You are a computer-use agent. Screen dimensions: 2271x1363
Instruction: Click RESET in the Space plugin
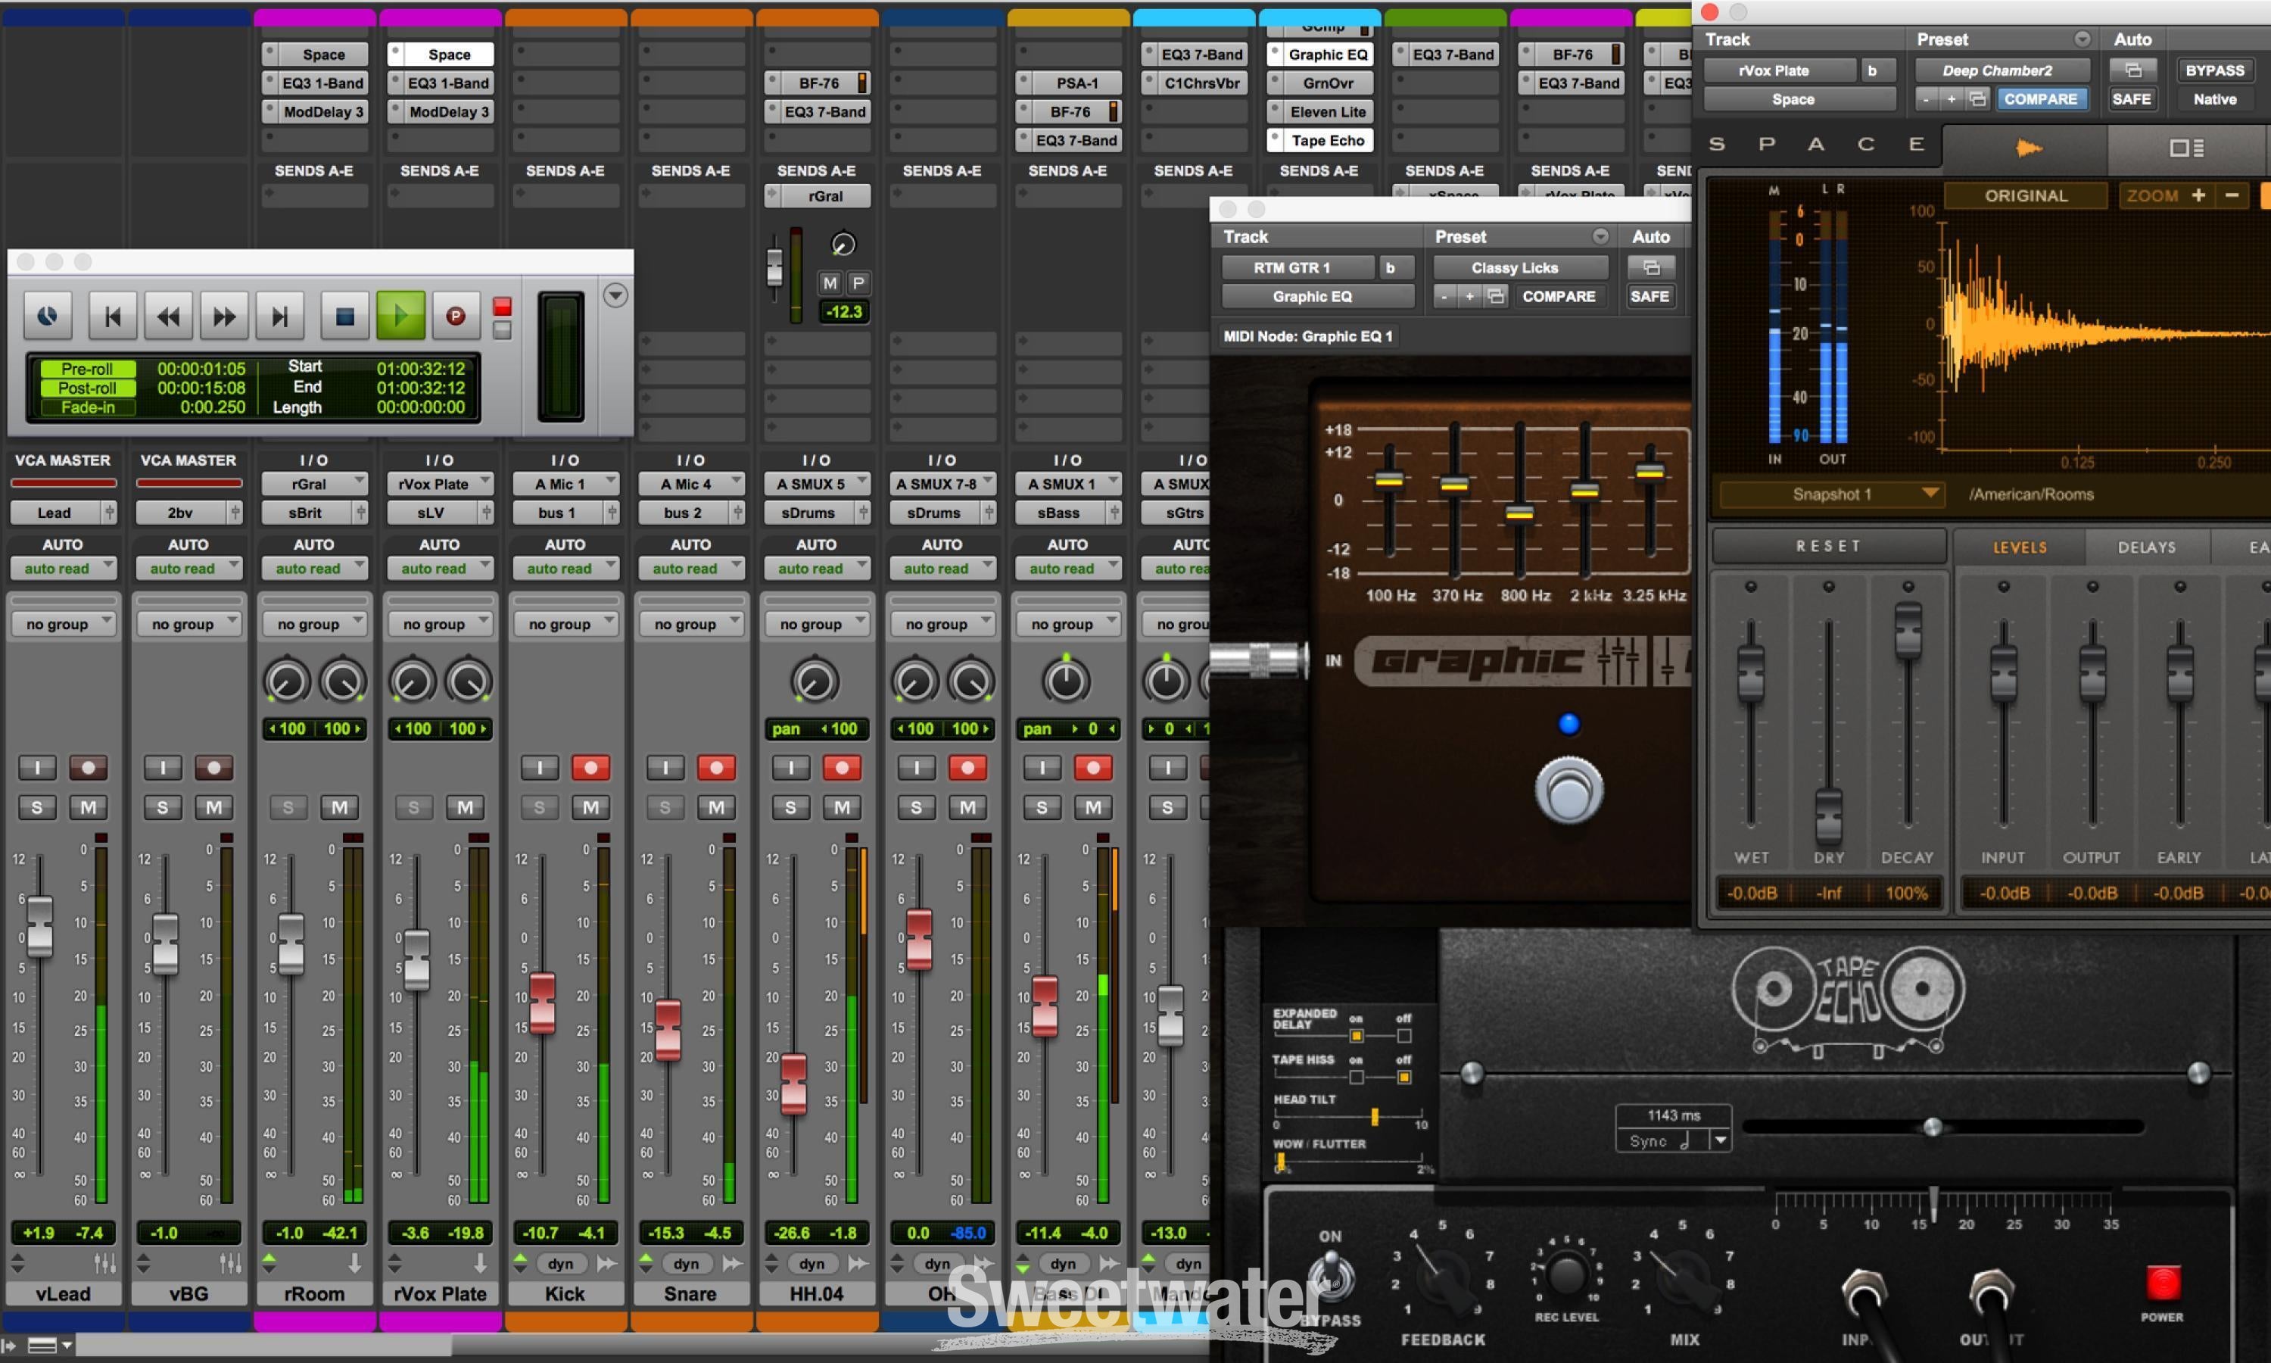point(1827,547)
